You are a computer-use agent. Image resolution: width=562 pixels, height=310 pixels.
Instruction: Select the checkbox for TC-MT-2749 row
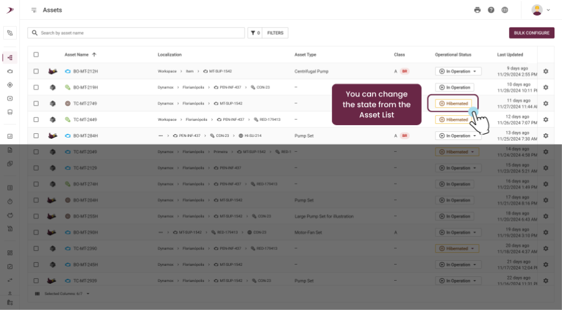36,103
